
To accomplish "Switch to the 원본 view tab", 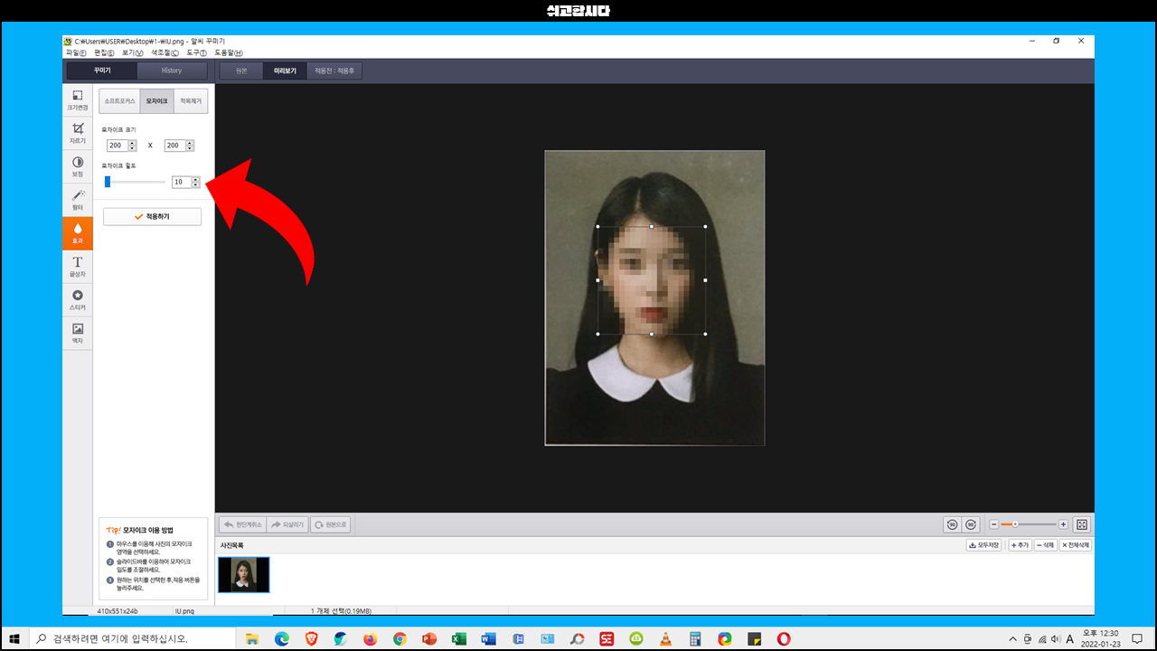I will pyautogui.click(x=241, y=71).
